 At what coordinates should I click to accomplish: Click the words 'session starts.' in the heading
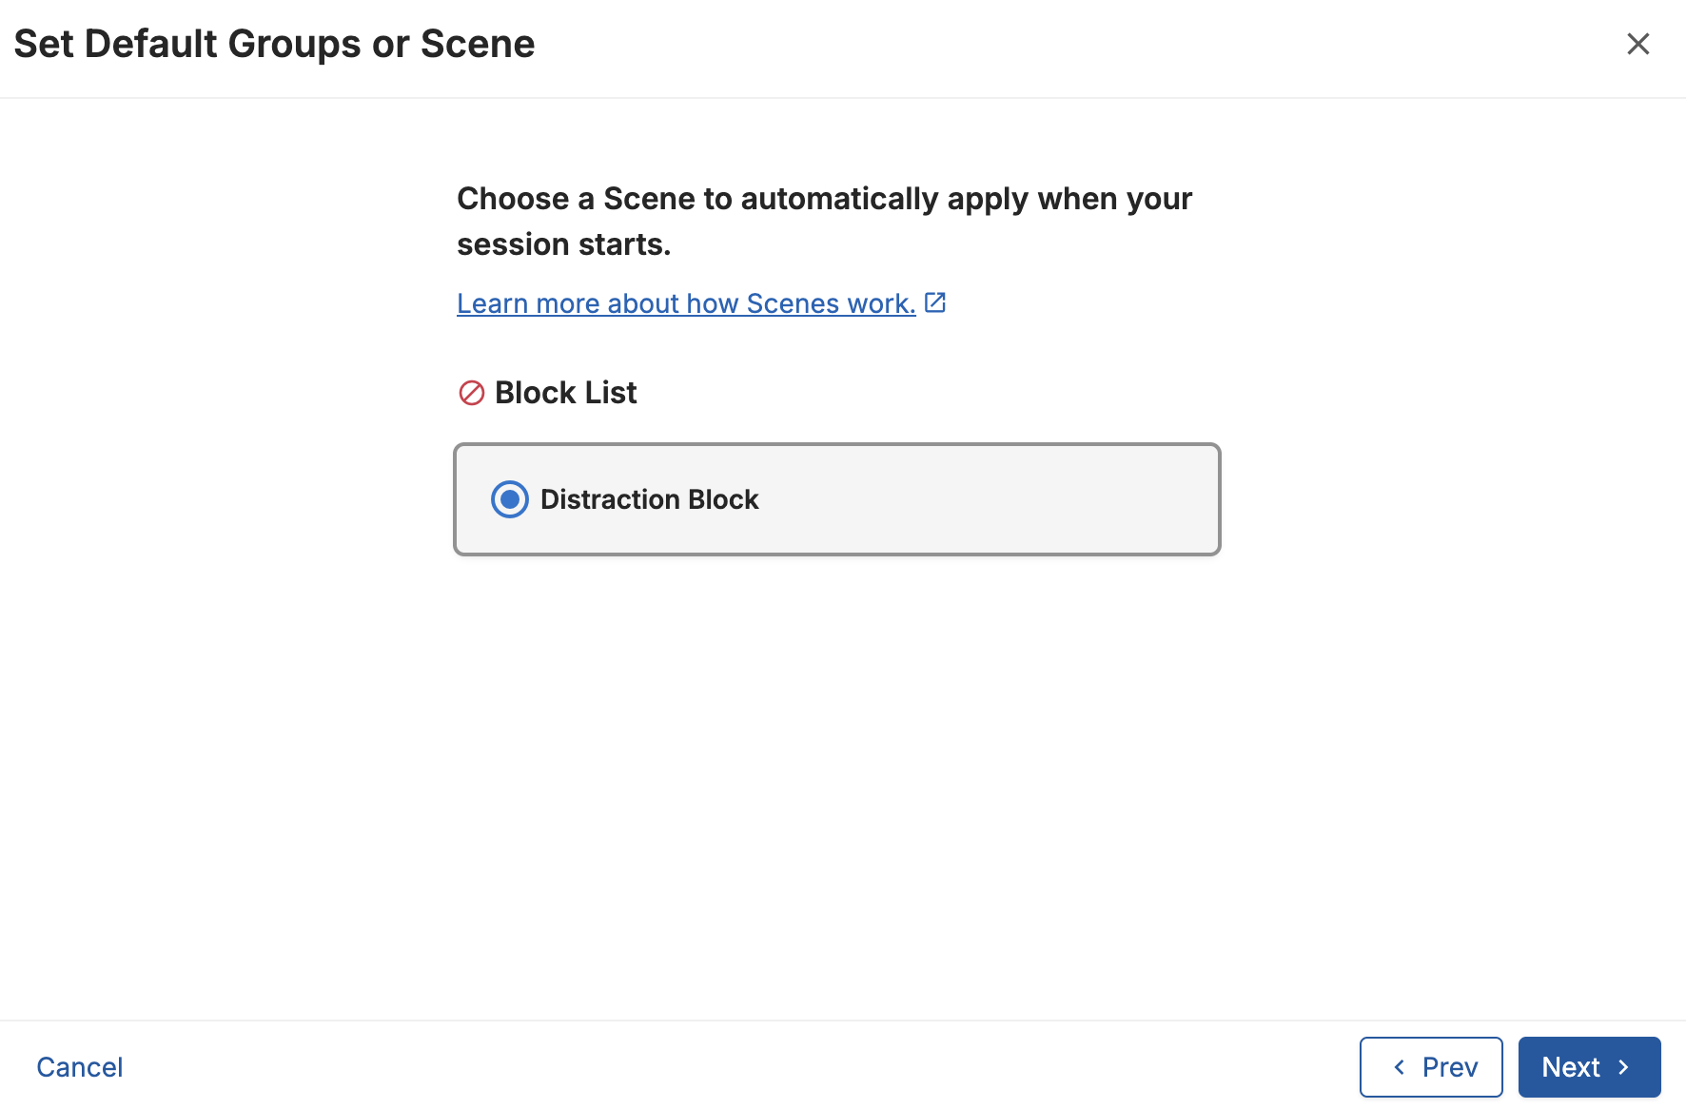pyautogui.click(x=563, y=244)
